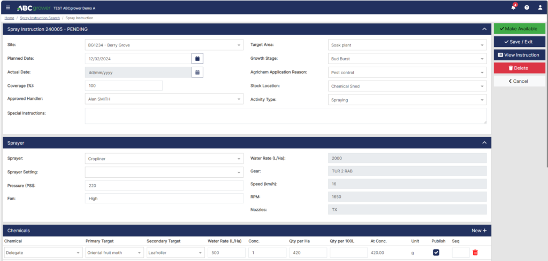Viewport: 548px width, 261px height.
Task: Open the user profile icon
Action: pos(541,7)
